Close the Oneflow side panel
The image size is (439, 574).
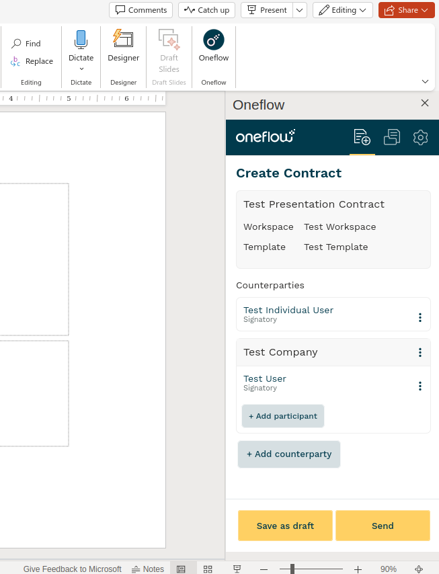click(425, 103)
